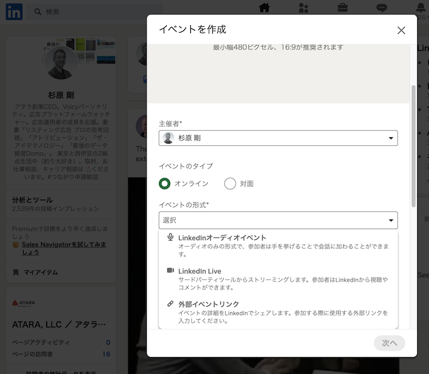Open the Messaging speech bubble icon
This screenshot has width=429, height=374.
(x=381, y=8)
